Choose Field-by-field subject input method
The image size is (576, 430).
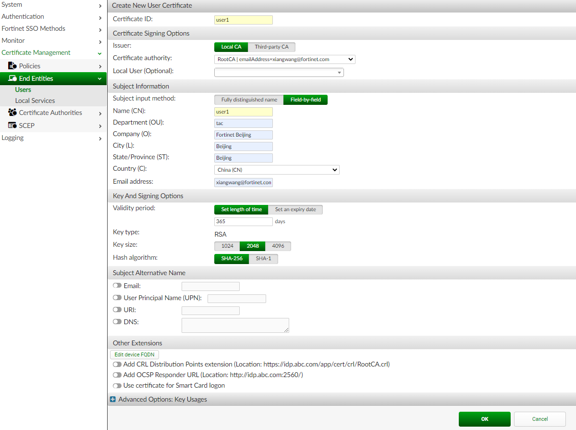(305, 100)
